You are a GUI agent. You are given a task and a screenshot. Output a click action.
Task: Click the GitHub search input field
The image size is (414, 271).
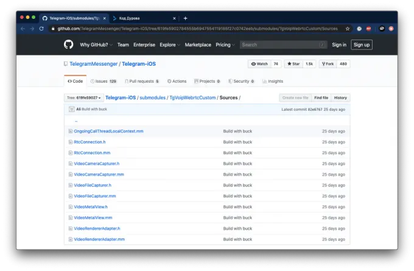click(280, 44)
